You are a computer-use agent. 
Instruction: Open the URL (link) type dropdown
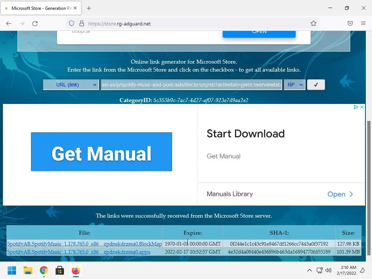(71, 85)
